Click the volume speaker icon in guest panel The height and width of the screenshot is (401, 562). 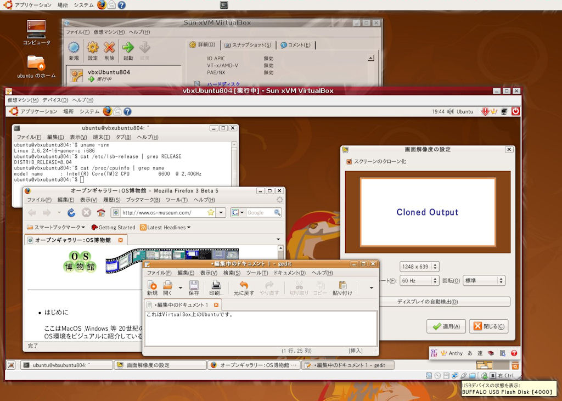450,111
